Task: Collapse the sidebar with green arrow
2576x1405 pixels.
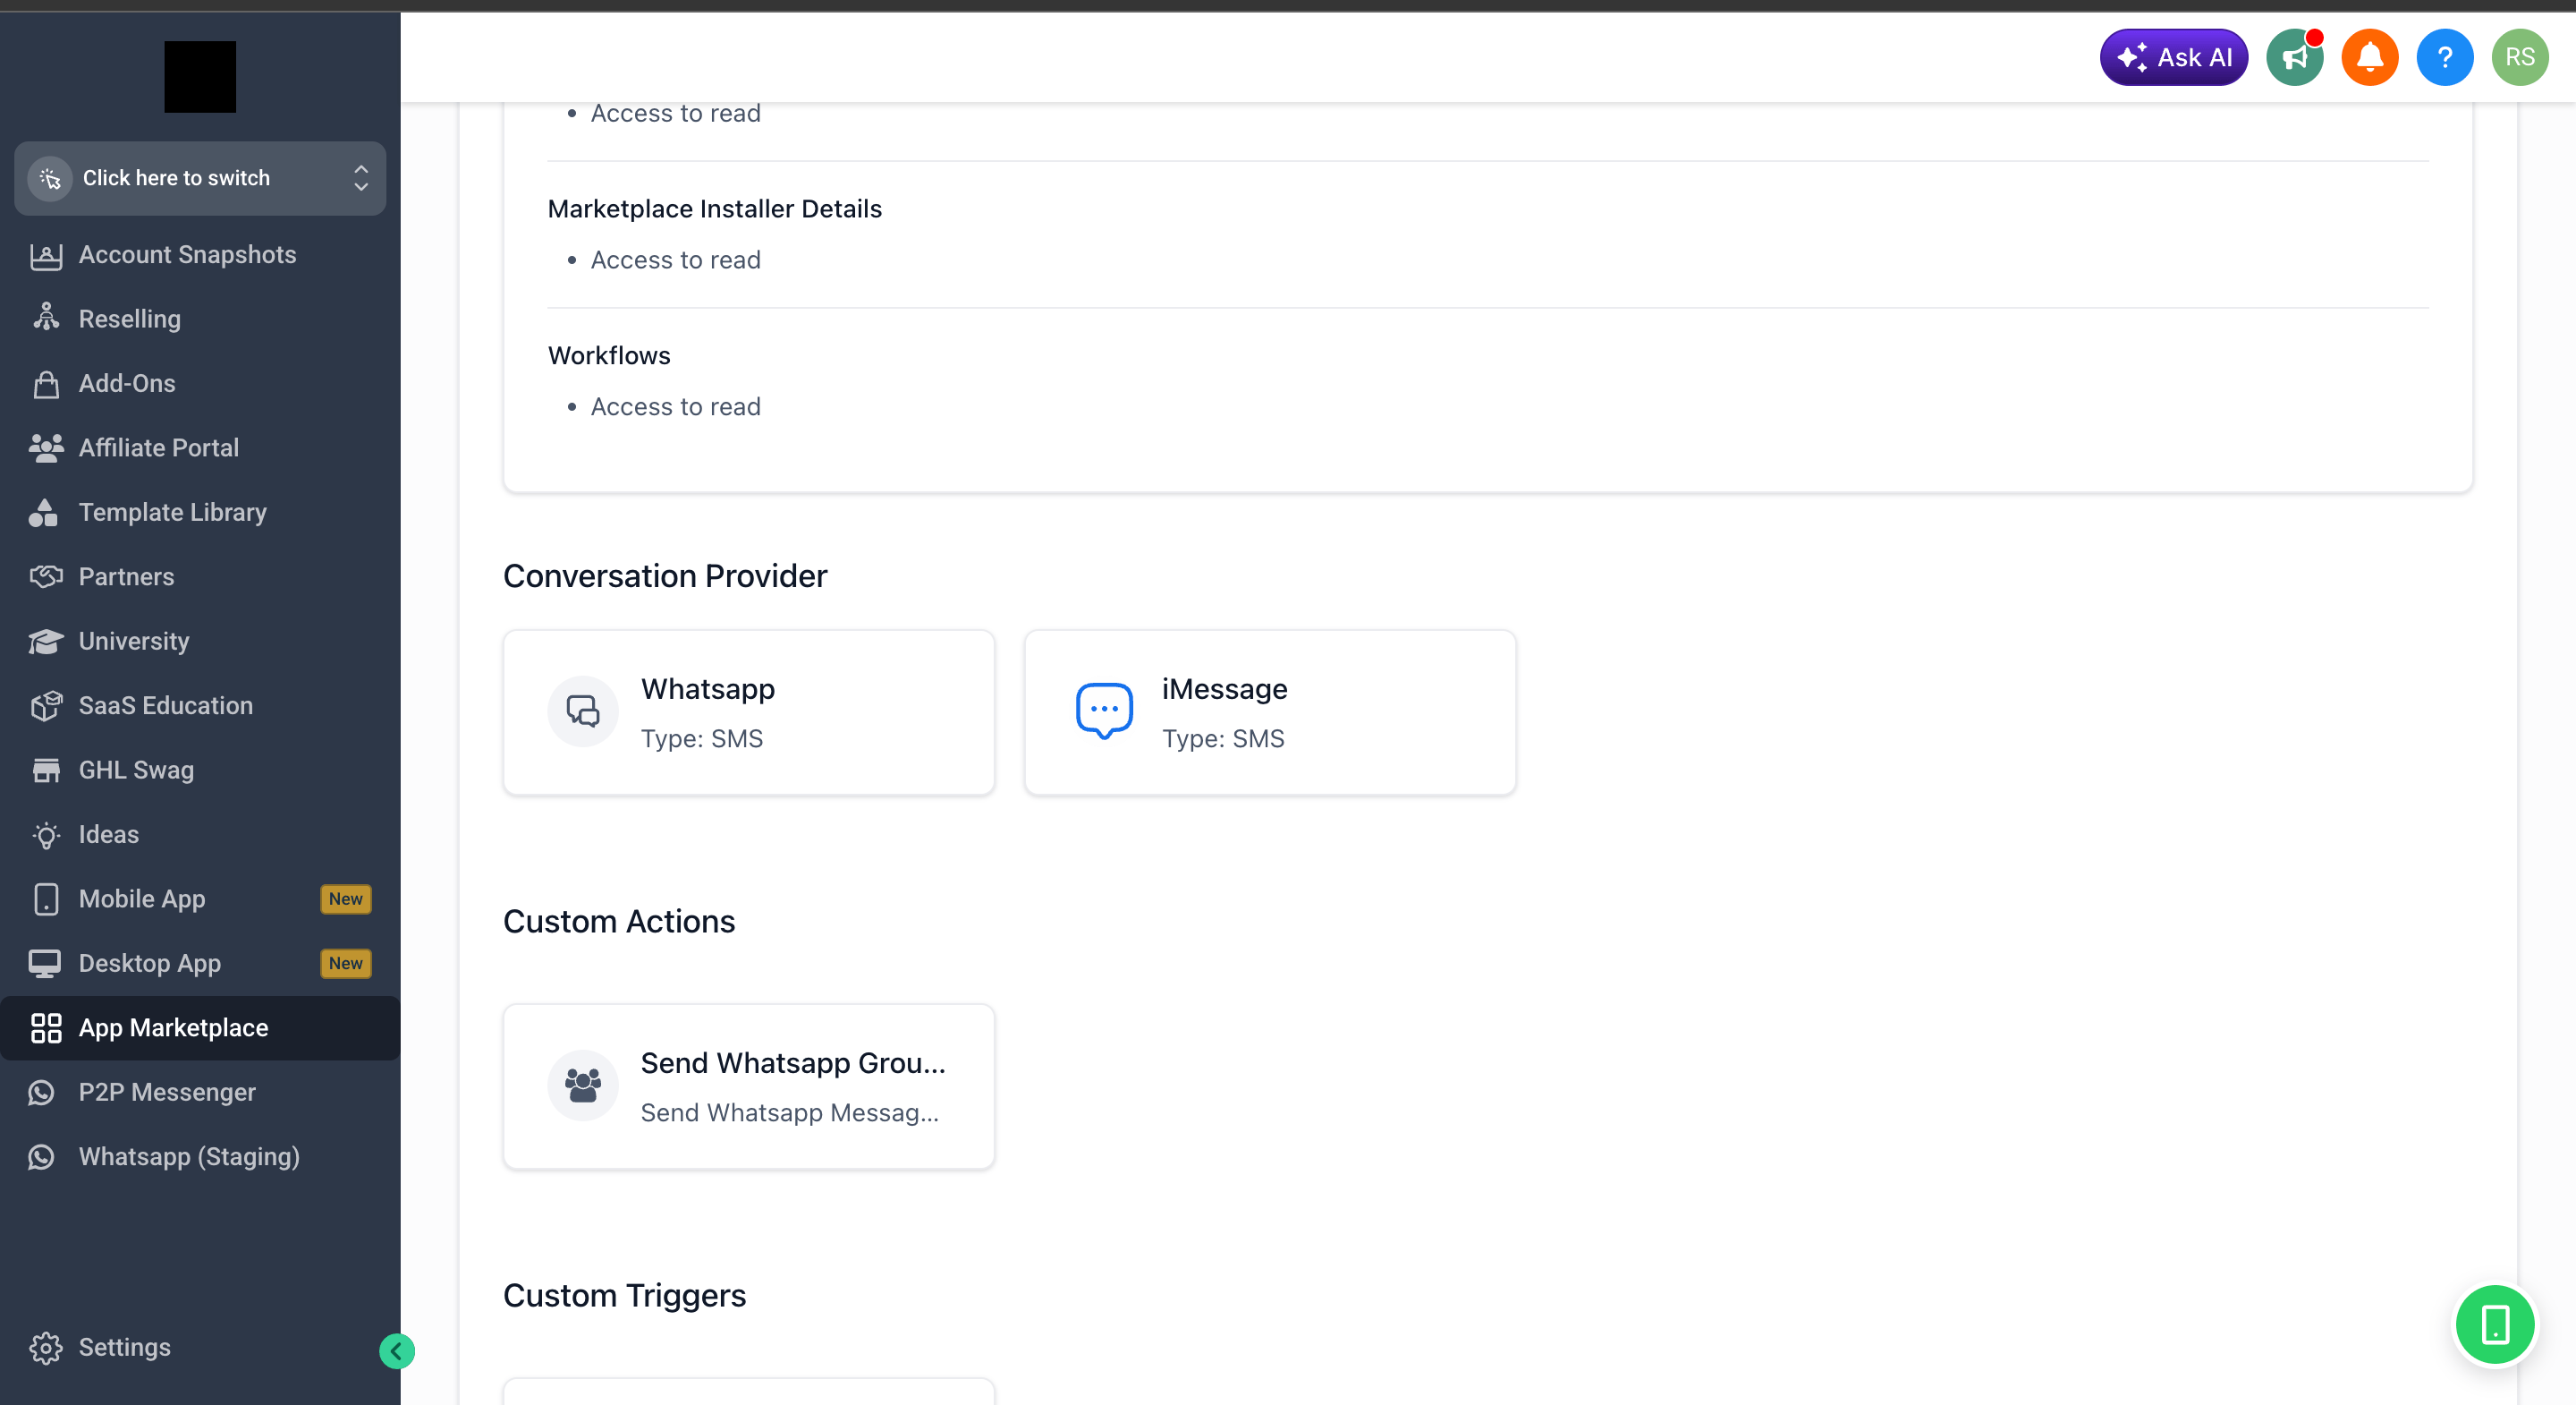Action: pyautogui.click(x=397, y=1352)
